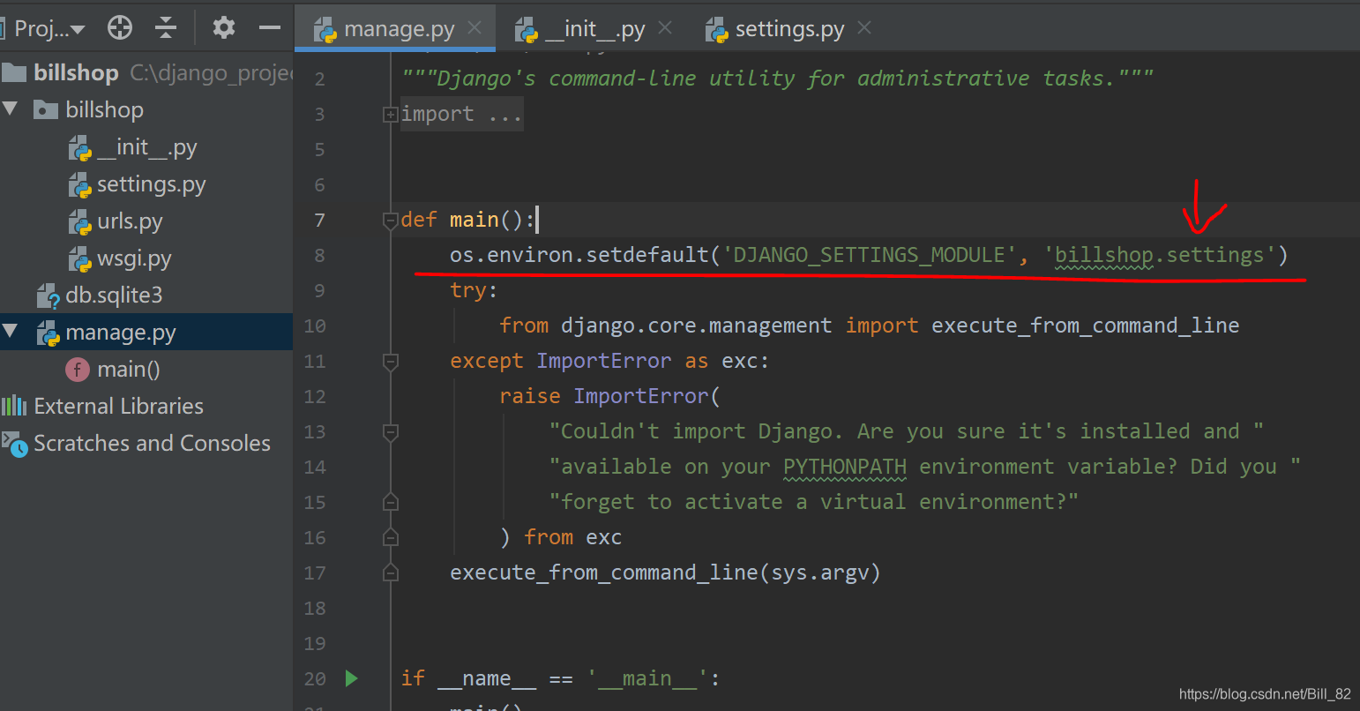Click the wsgi.py file icon
Viewport: 1360px width, 711px height.
pyautogui.click(x=79, y=259)
